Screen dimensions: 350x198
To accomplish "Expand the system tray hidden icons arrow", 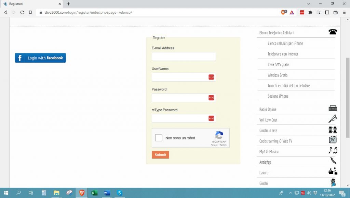I will [291, 193].
